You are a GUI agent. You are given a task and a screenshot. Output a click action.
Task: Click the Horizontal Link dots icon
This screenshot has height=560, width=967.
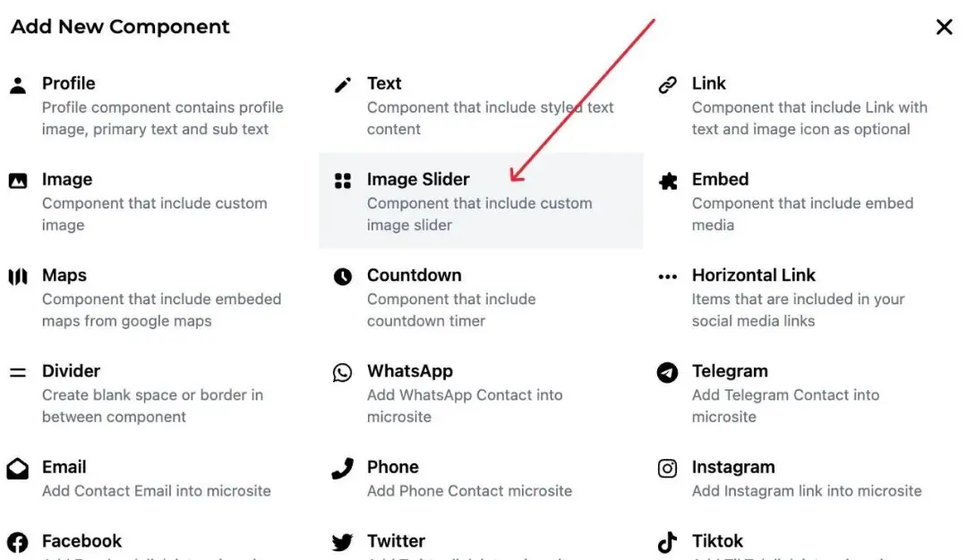668,276
